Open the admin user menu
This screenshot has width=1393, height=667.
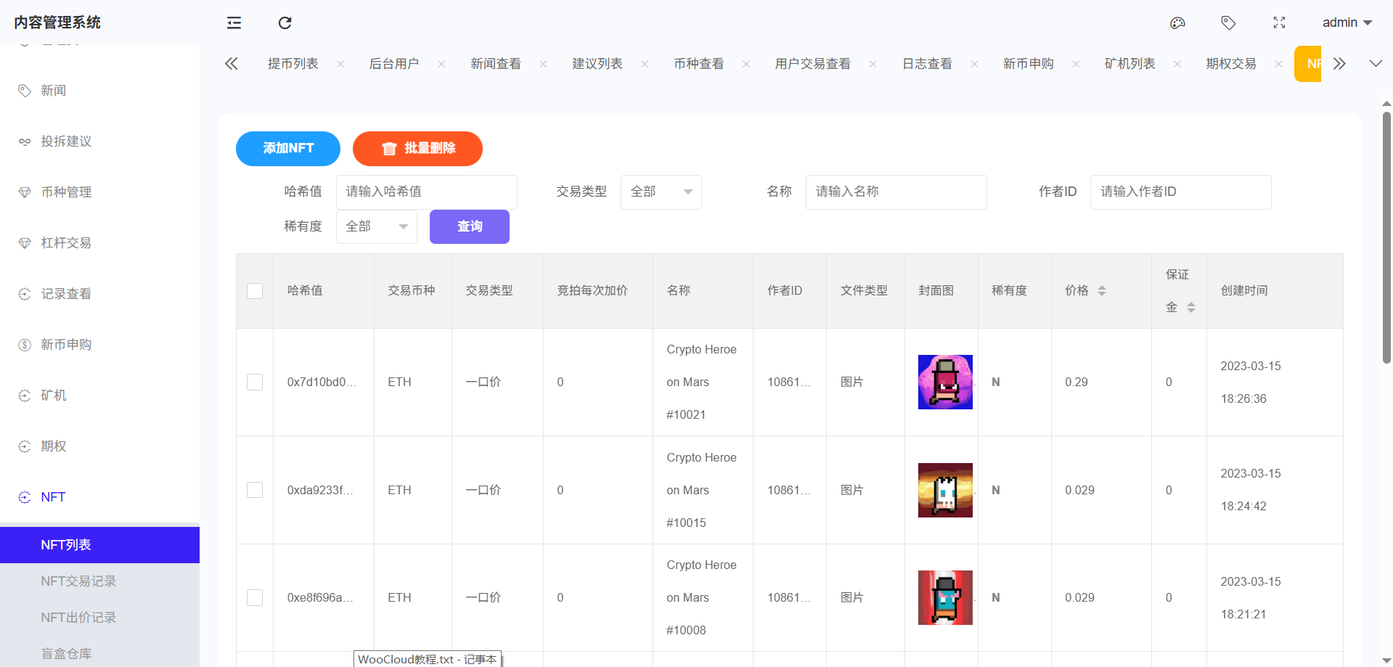(x=1347, y=22)
